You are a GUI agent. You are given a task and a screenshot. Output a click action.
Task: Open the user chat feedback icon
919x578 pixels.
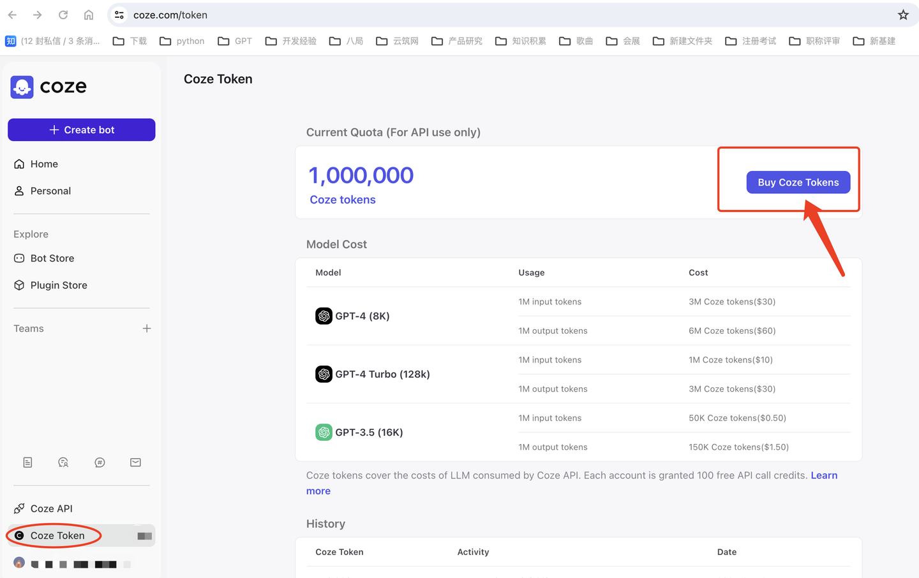pos(63,463)
